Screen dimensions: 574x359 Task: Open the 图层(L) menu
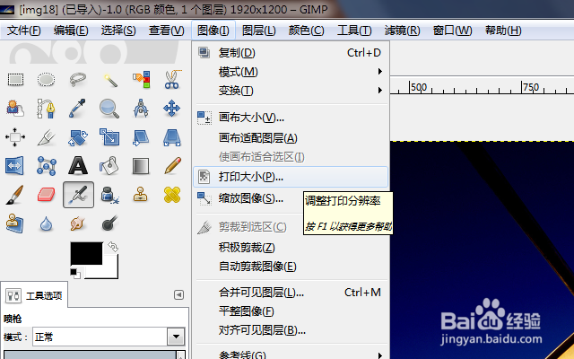259,31
